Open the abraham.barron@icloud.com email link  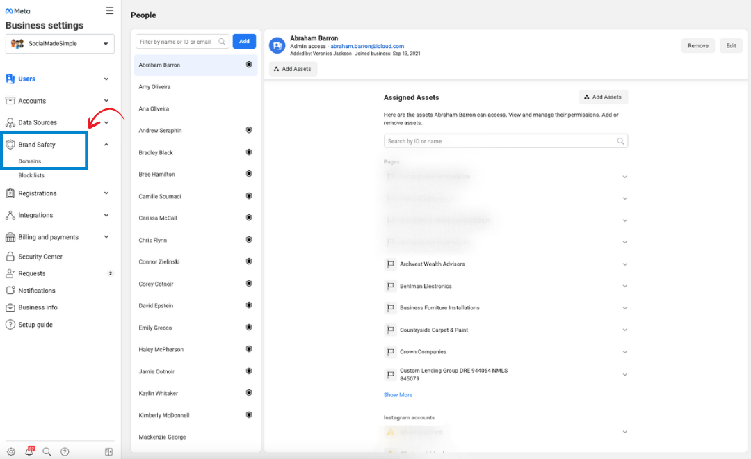(x=367, y=46)
